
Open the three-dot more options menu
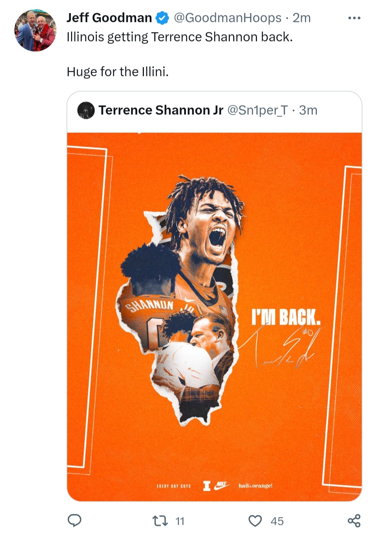[354, 18]
